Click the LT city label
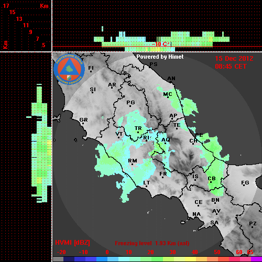 pyautogui.click(x=147, y=183)
